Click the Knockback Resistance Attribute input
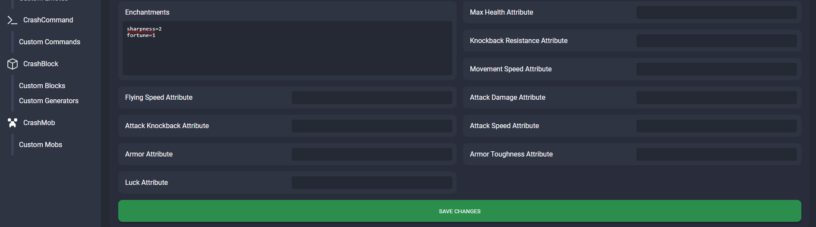This screenshot has height=227, width=816. point(716,41)
